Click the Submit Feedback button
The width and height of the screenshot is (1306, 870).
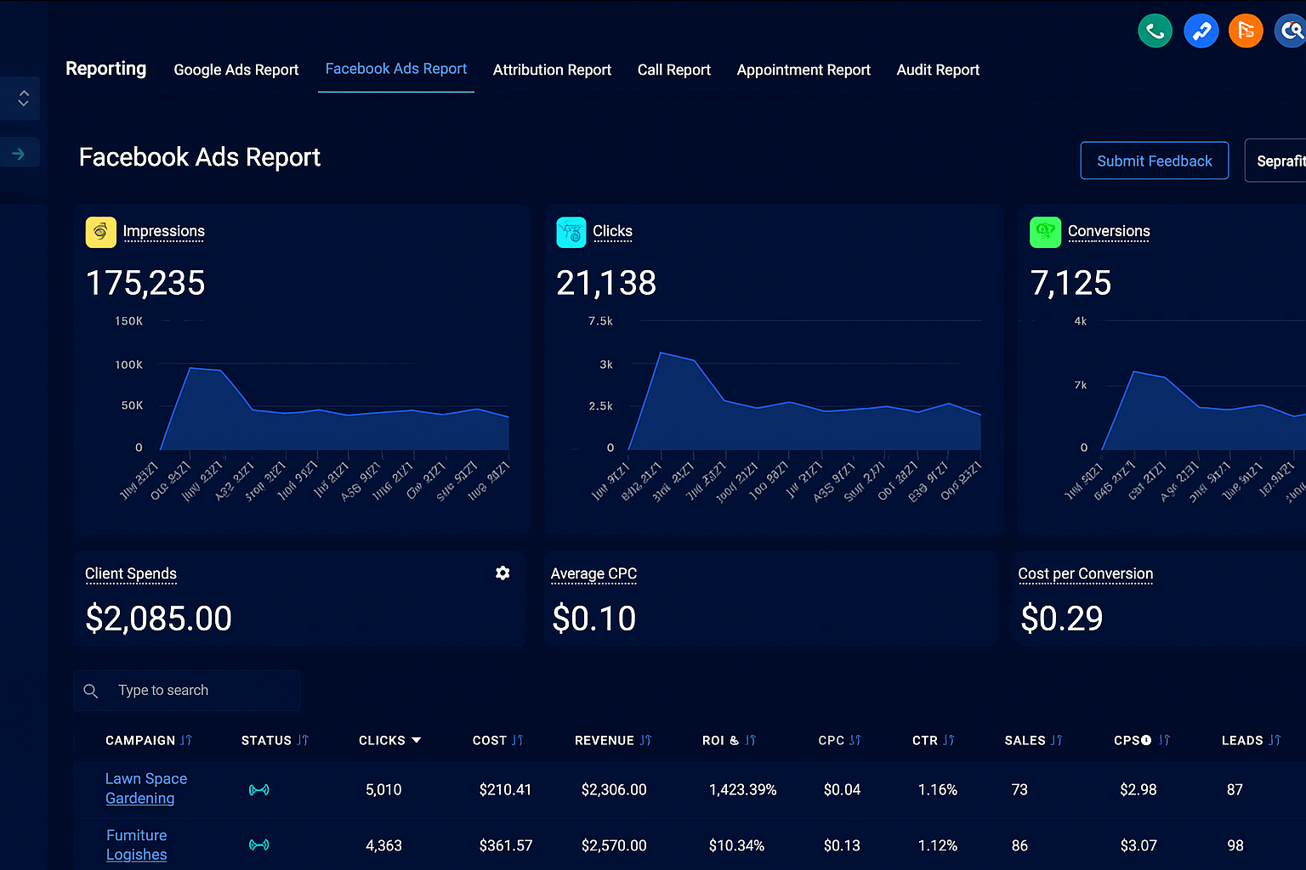point(1154,161)
